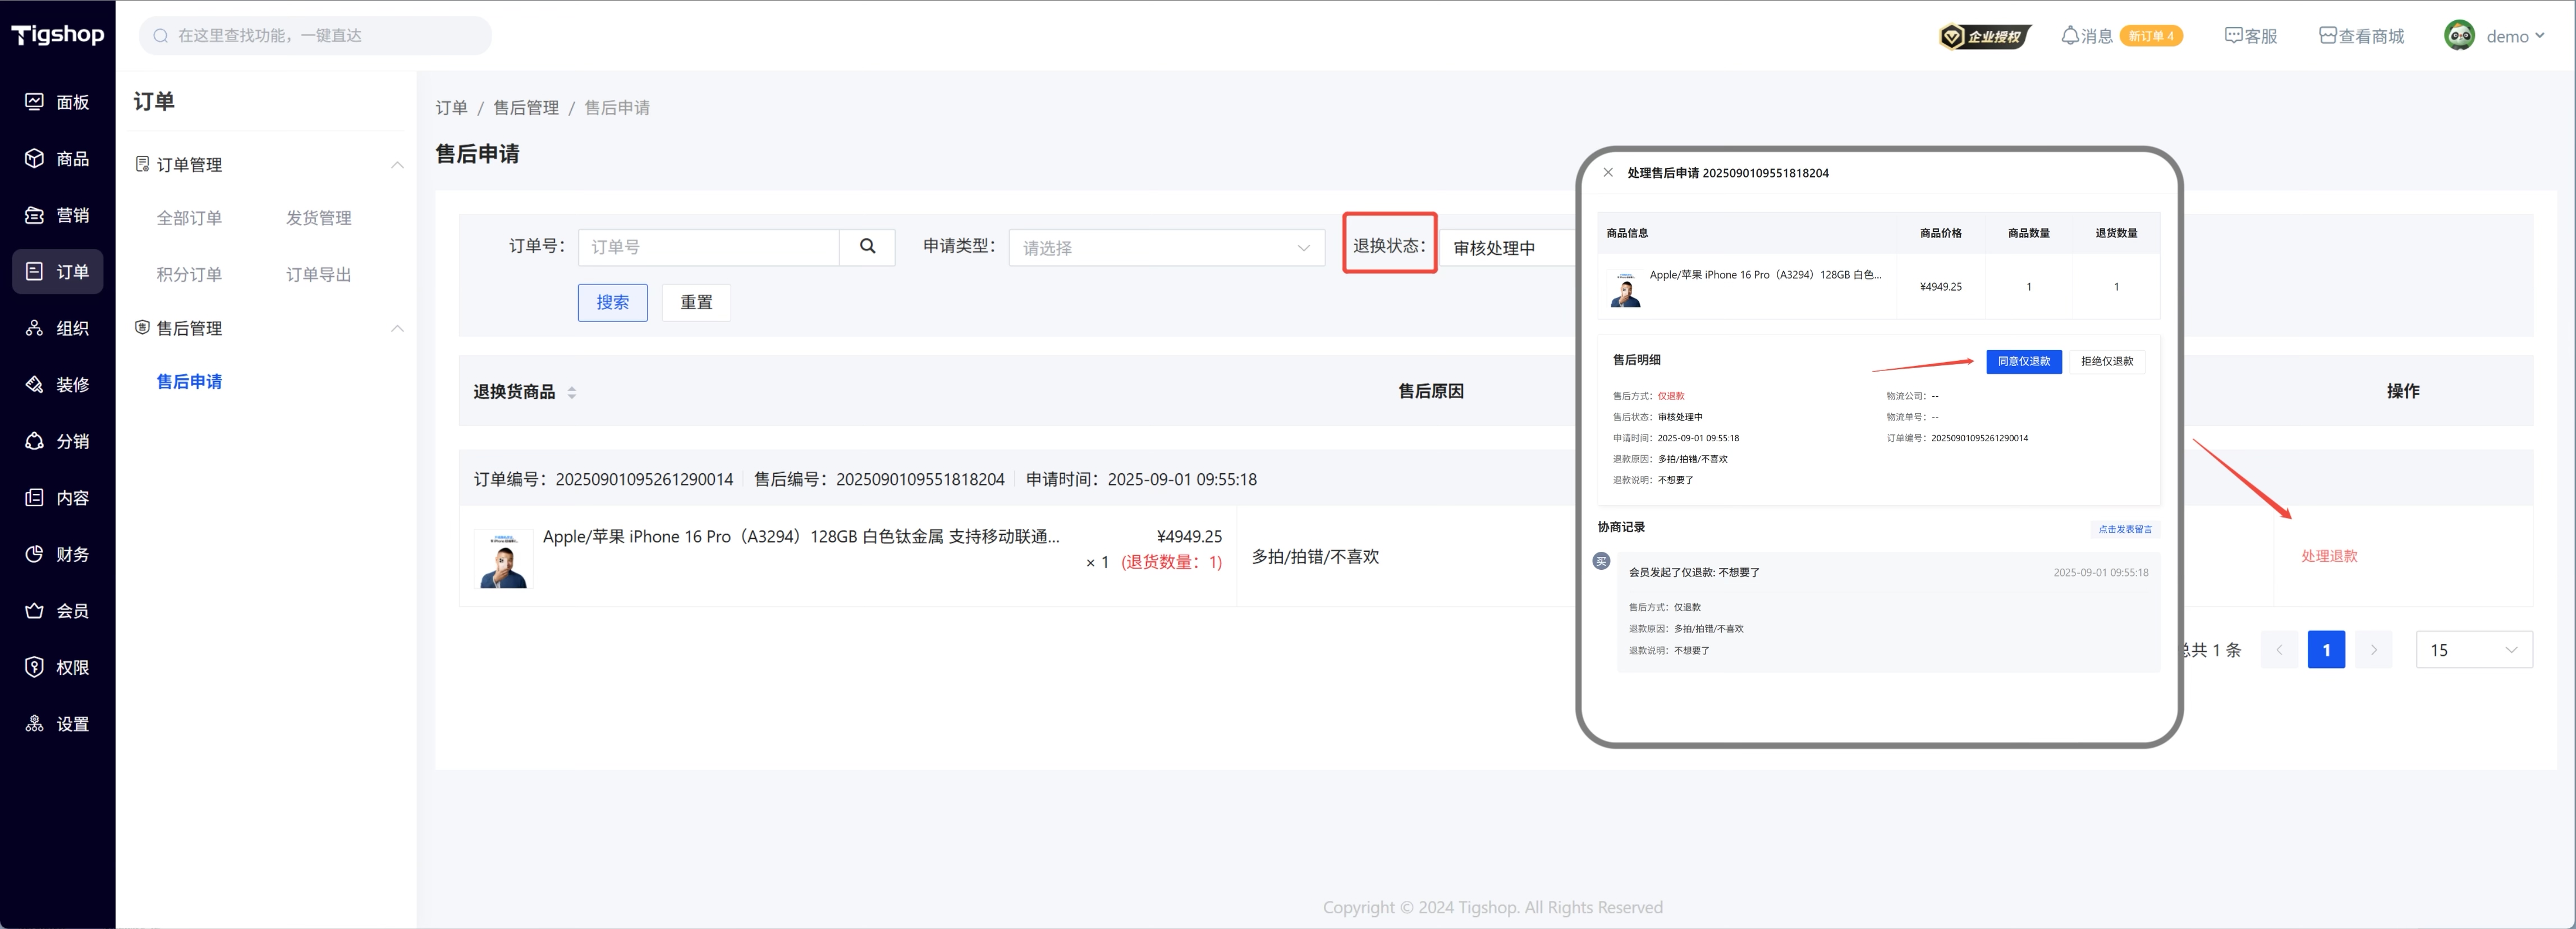Open the 权限 permissions shield icon
The image size is (2576, 929).
point(34,667)
